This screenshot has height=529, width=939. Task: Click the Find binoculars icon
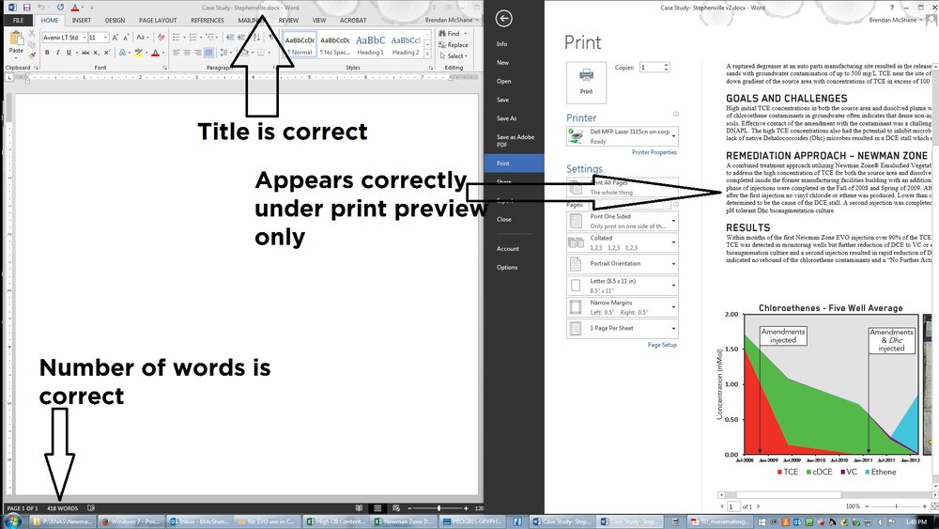442,34
